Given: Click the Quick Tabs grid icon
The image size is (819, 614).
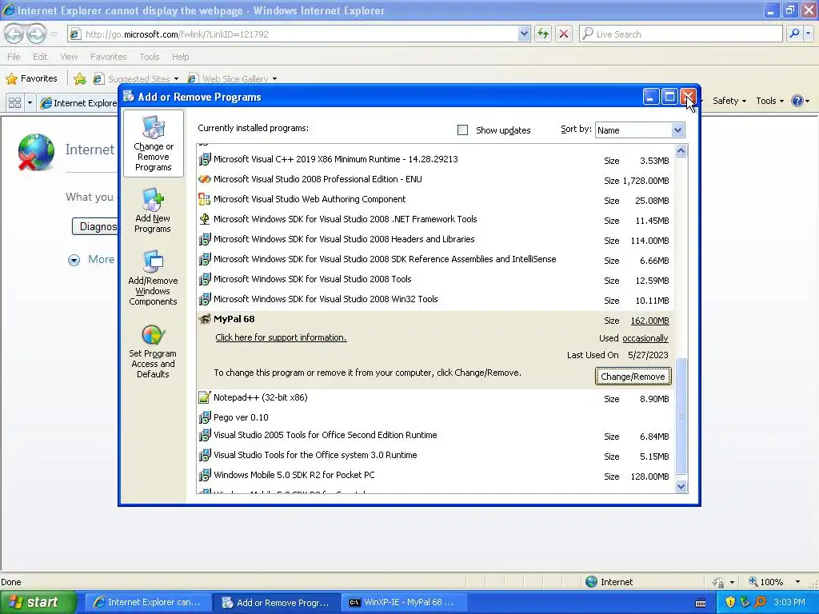Looking at the screenshot, I should tap(14, 102).
